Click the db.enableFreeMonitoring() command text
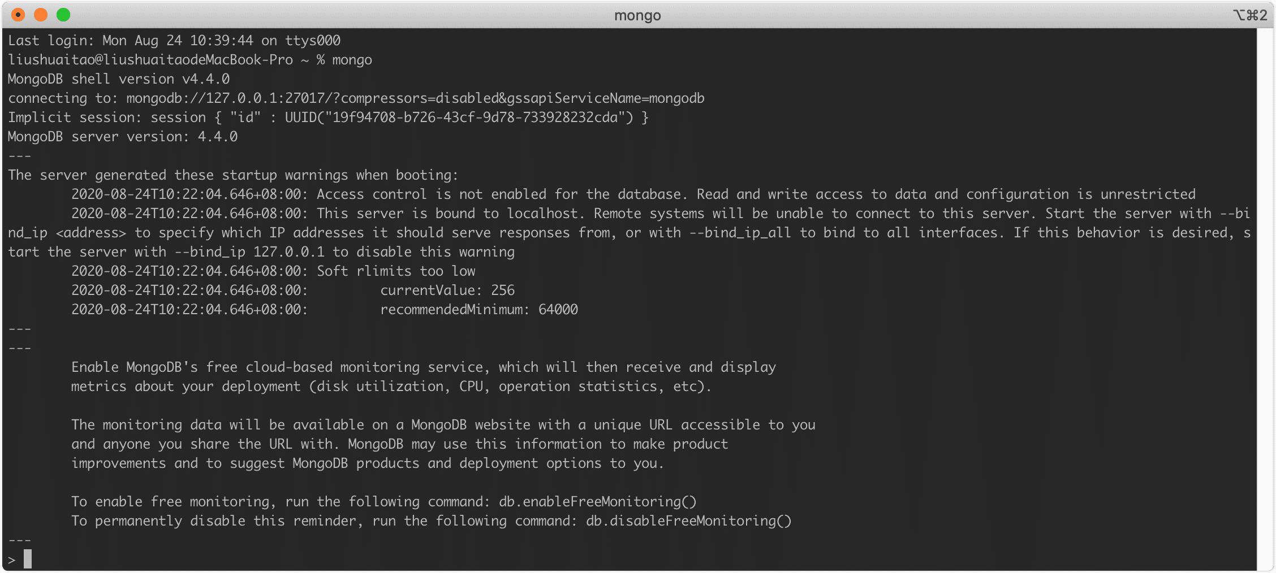The image size is (1276, 573). point(598,502)
